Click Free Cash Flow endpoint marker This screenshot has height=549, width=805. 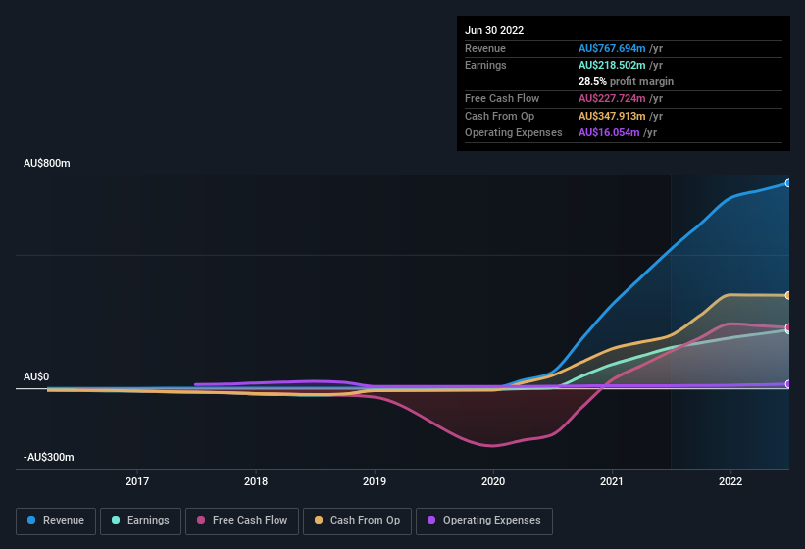tap(788, 327)
